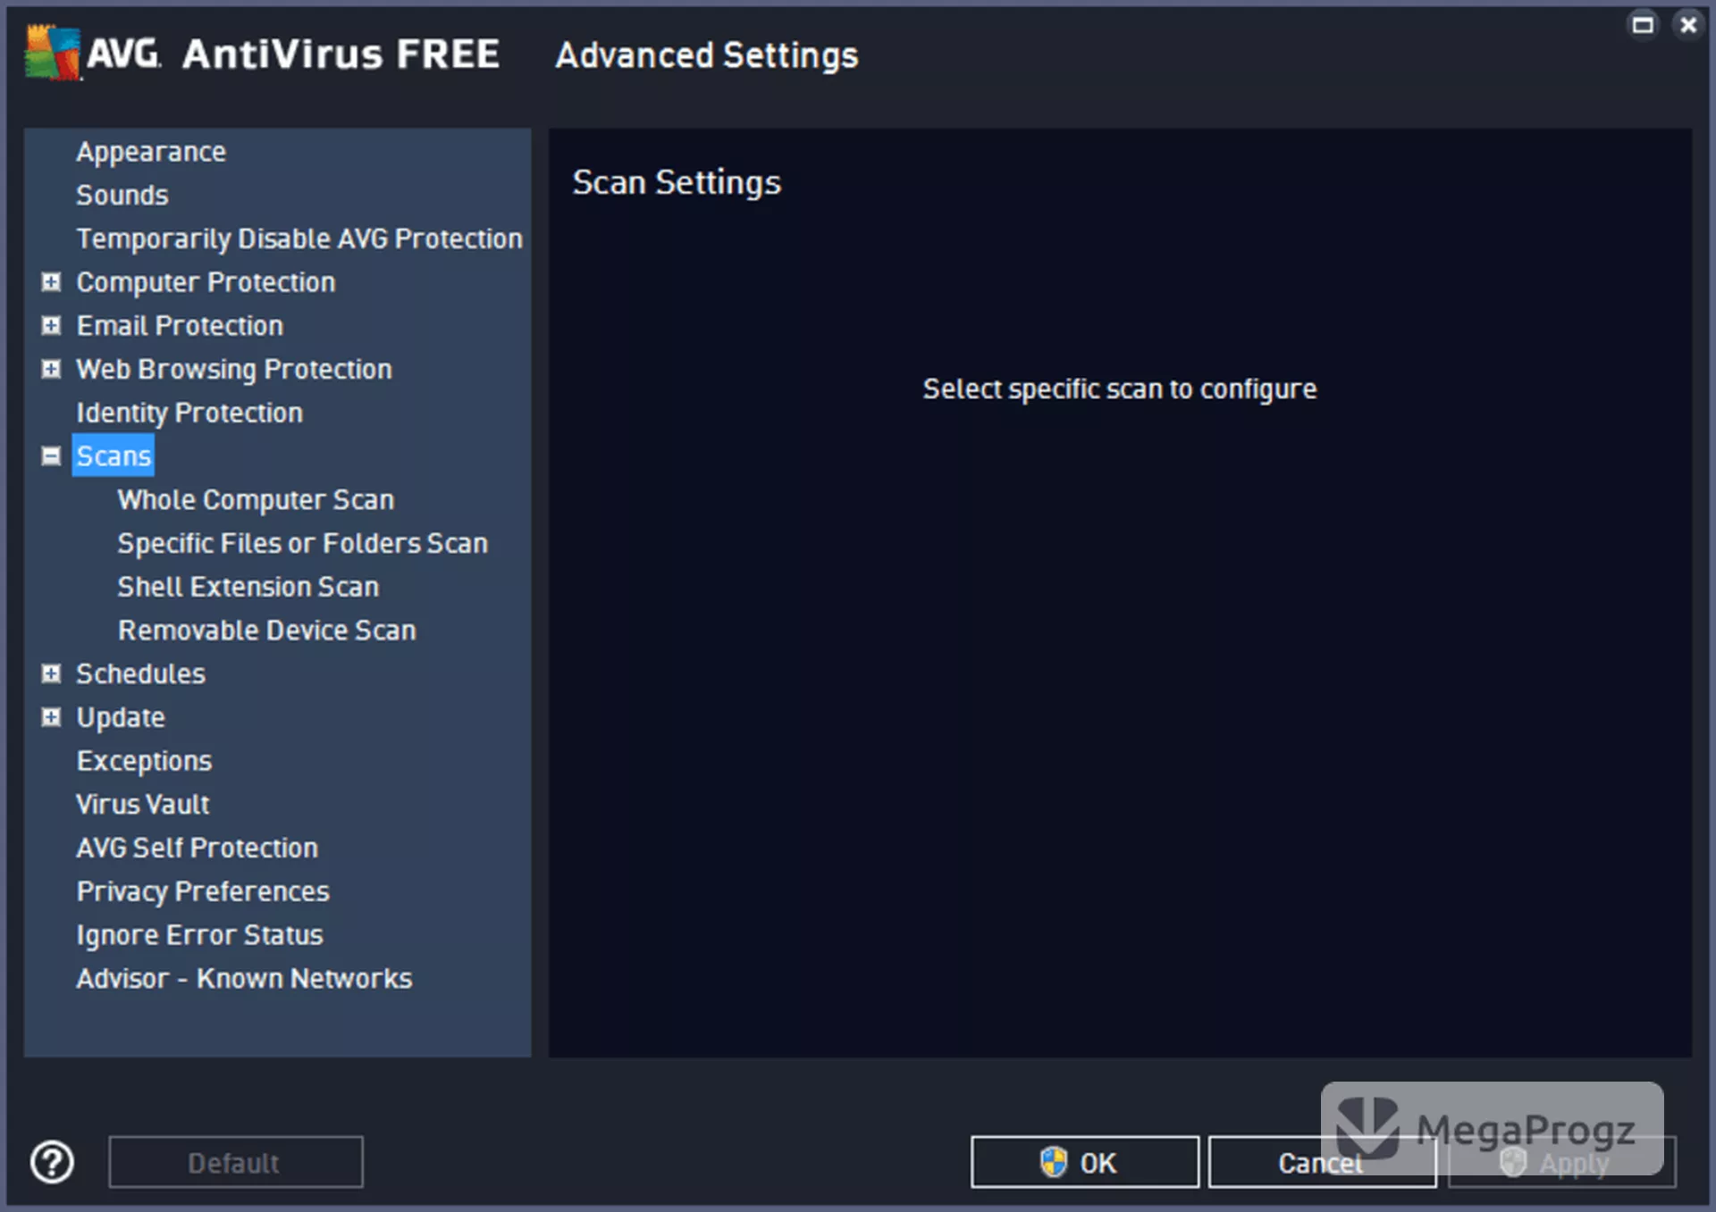Open Sounds settings
This screenshot has width=1716, height=1212.
[122, 195]
